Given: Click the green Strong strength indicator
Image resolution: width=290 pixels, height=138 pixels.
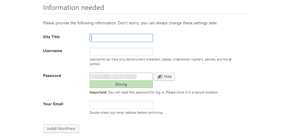Looking at the screenshot, I should 121,84.
